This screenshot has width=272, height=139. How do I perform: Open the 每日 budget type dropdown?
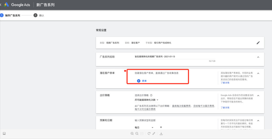click(144, 128)
